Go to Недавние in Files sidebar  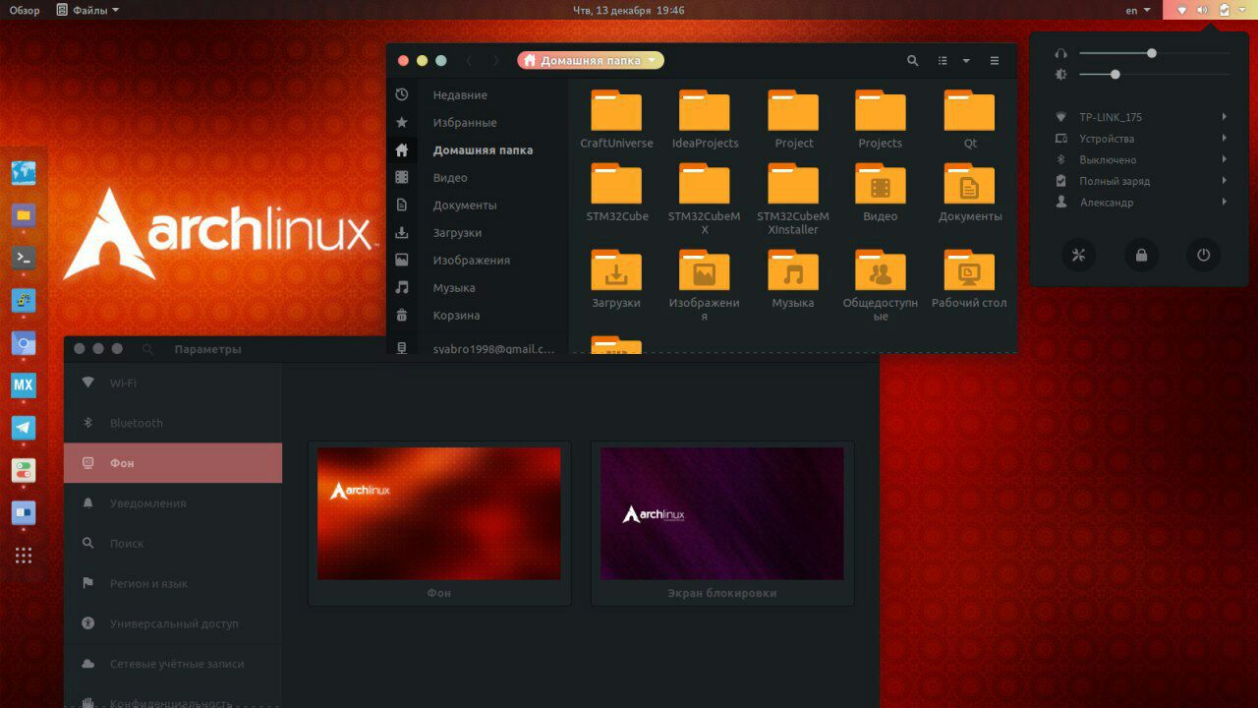pos(478,95)
